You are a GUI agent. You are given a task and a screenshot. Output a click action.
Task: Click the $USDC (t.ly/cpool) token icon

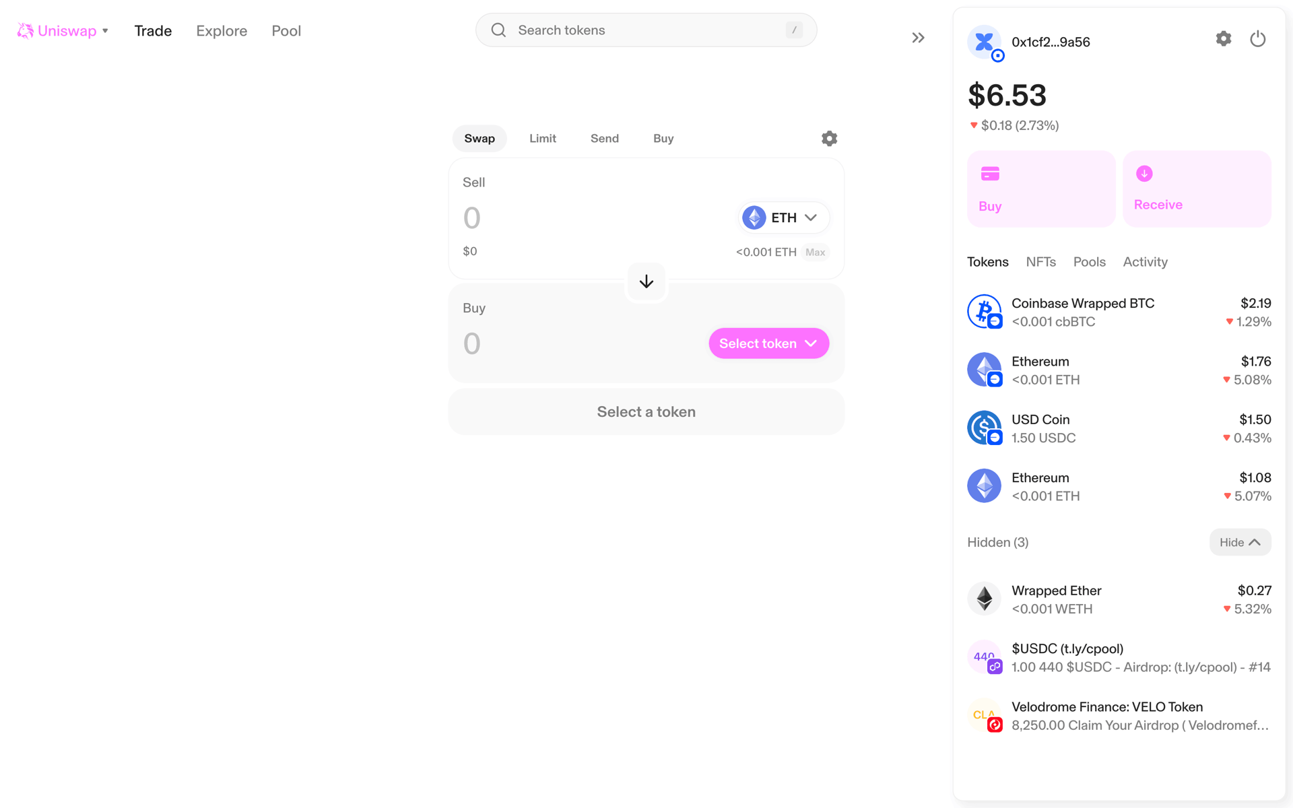[x=985, y=657]
